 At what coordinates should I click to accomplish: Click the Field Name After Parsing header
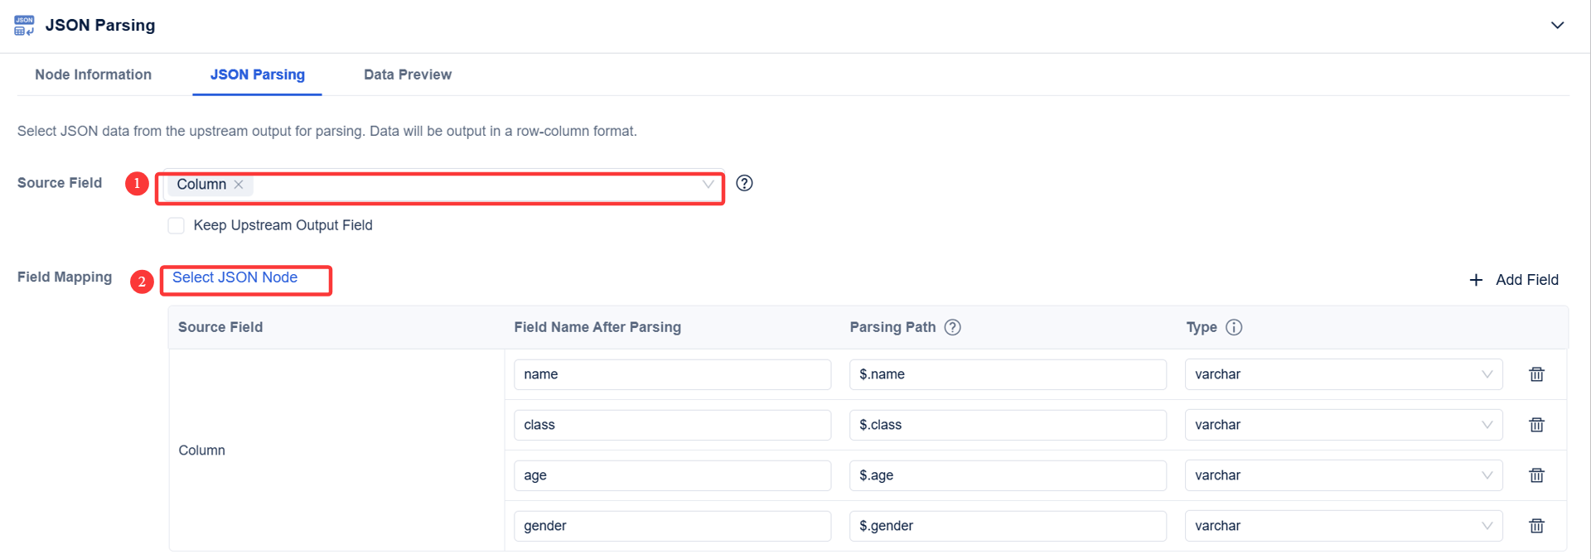597,327
